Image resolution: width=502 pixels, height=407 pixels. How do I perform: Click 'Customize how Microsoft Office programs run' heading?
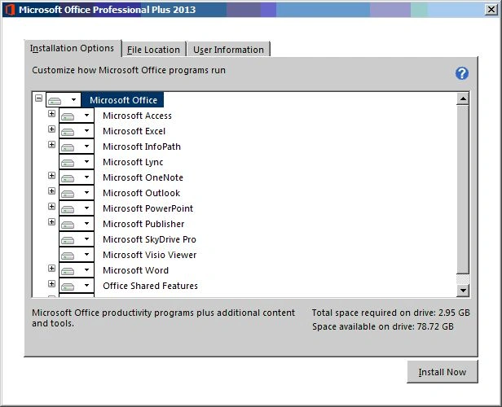pos(129,70)
